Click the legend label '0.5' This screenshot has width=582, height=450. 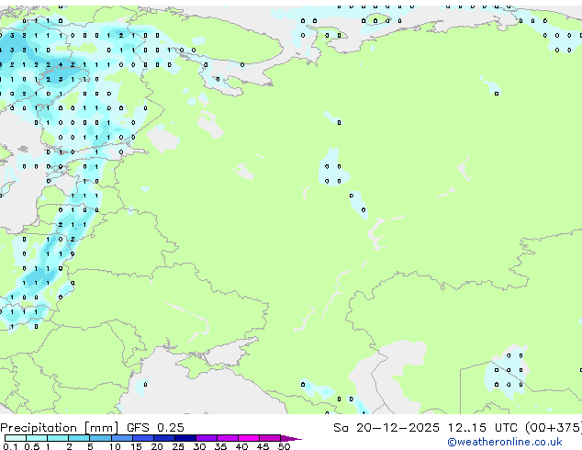tap(31, 446)
